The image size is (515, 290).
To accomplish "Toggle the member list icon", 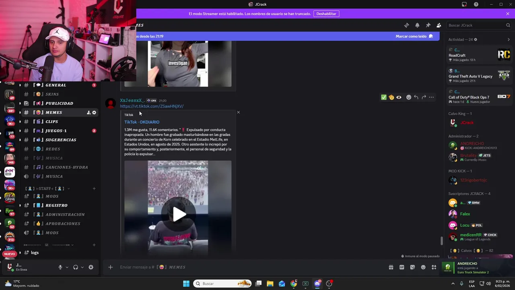I will click(439, 25).
